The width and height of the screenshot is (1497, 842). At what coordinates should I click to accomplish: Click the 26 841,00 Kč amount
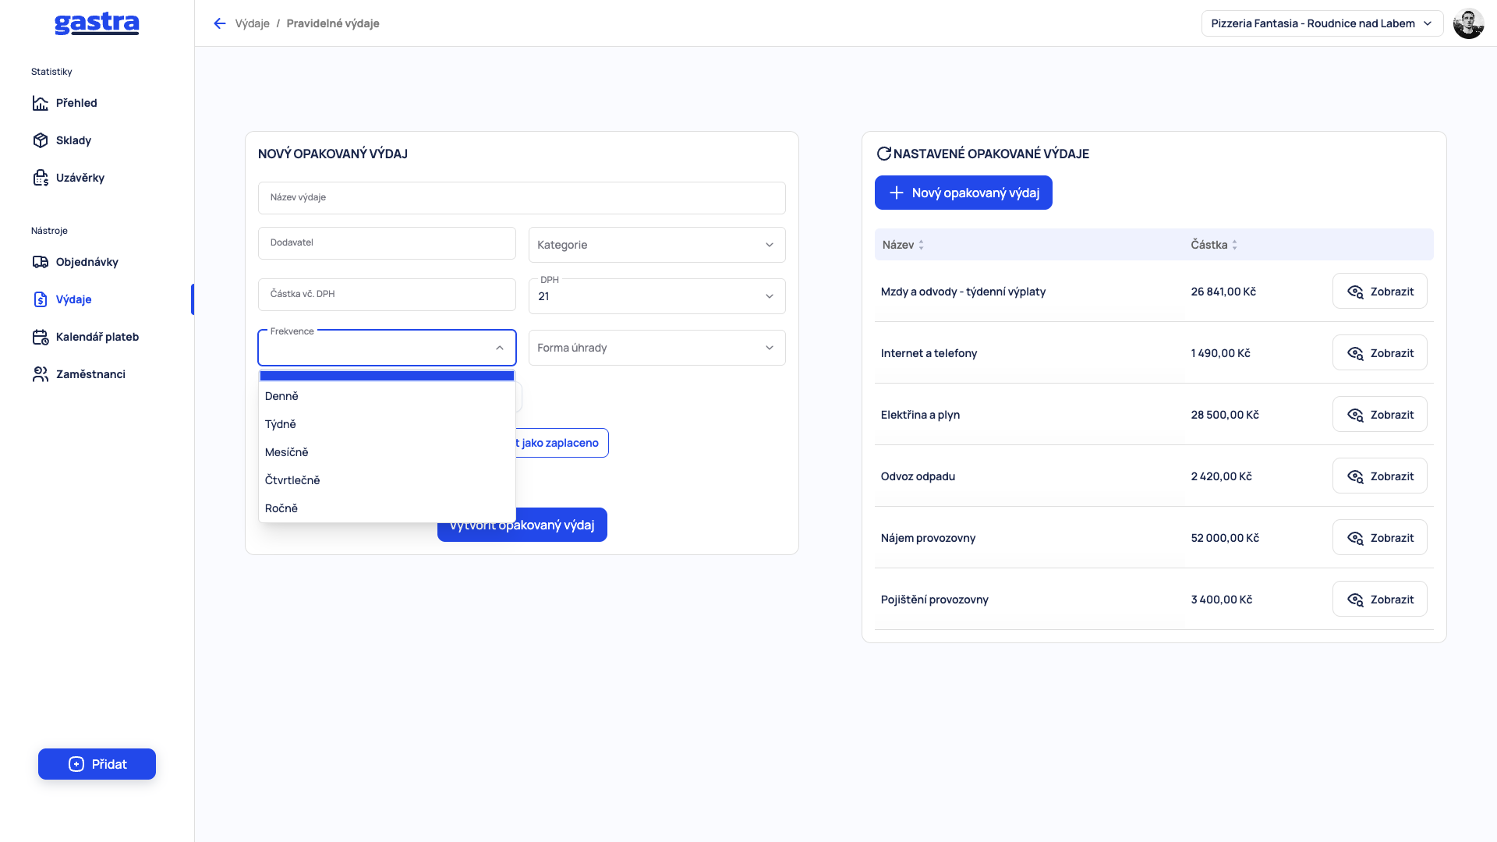(x=1223, y=292)
